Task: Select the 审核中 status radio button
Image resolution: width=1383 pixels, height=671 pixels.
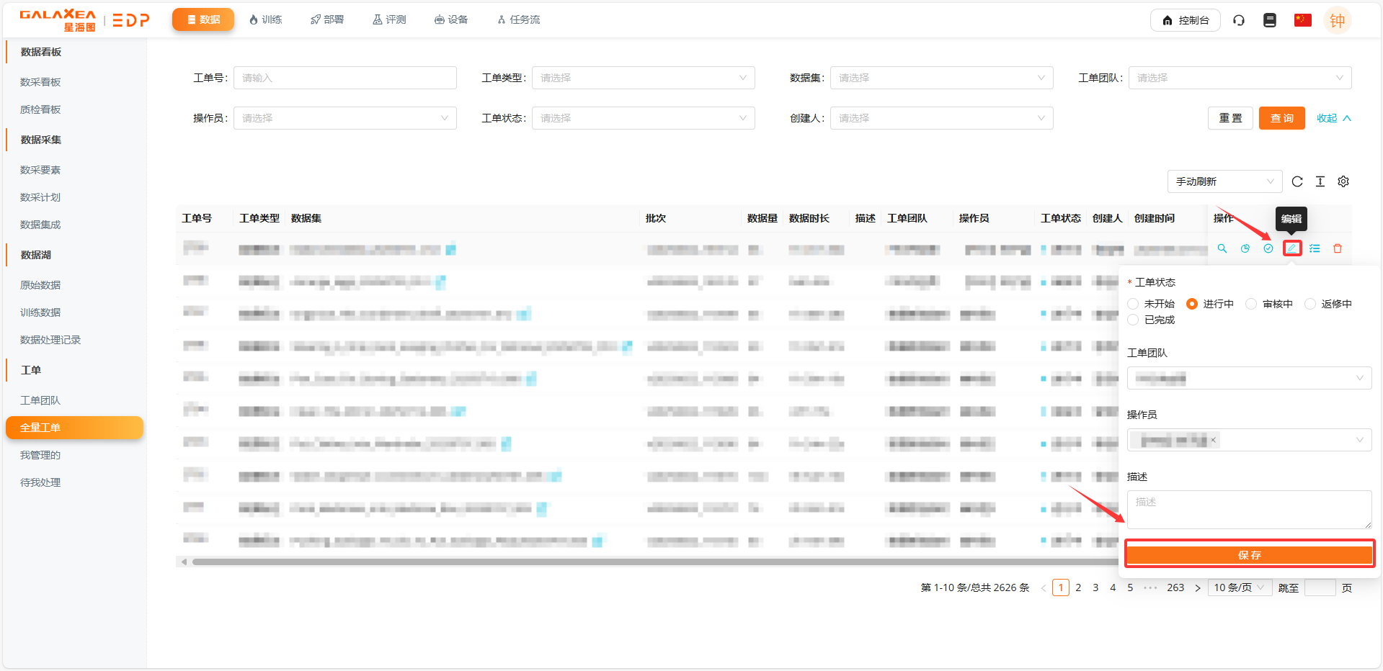Action: tap(1252, 304)
